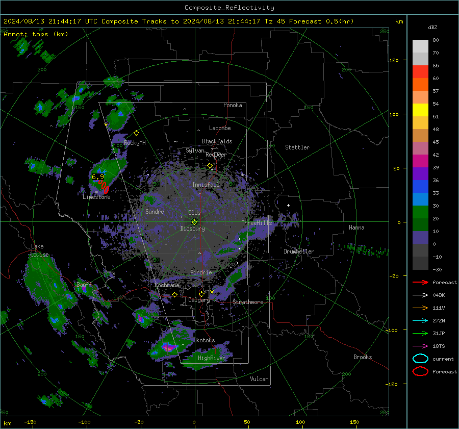Click the Calgary city label
This screenshot has width=459, height=429.
[199, 300]
